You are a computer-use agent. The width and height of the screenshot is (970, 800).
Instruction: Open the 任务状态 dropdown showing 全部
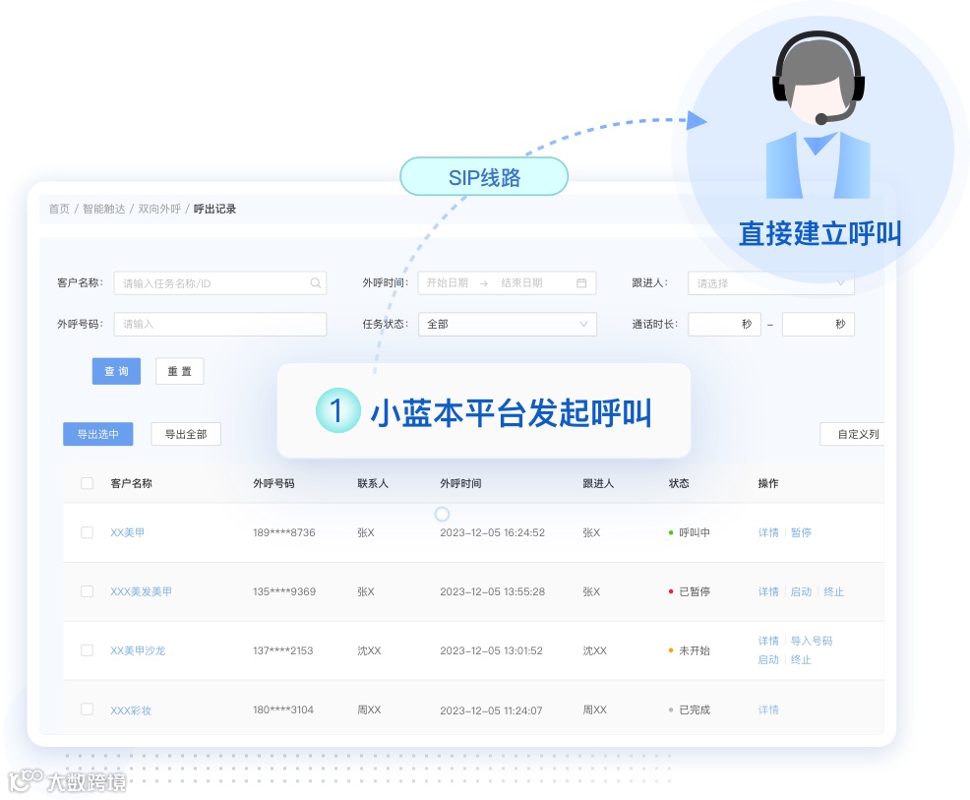click(x=508, y=324)
